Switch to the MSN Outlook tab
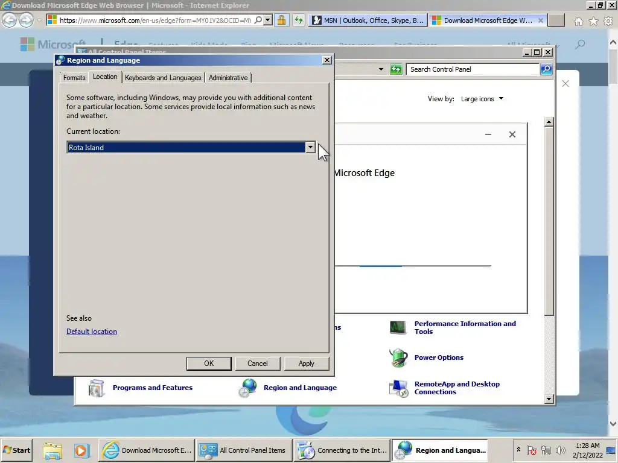Screen dimensions: 618x463 [368, 20]
